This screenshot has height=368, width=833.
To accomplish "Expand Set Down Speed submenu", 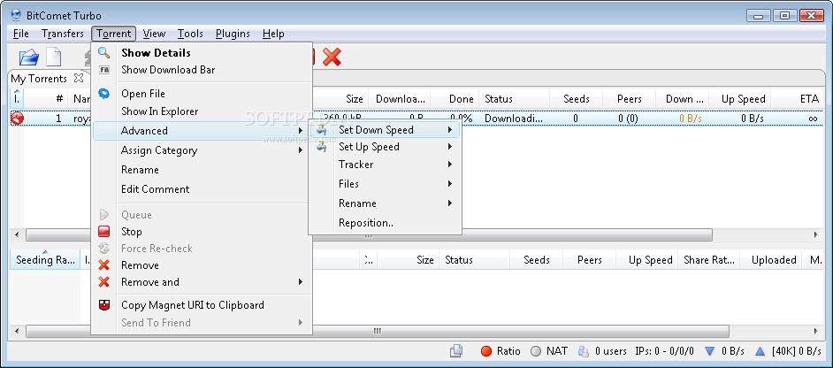I will click(386, 130).
